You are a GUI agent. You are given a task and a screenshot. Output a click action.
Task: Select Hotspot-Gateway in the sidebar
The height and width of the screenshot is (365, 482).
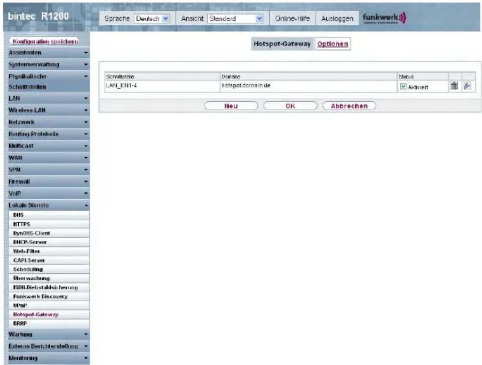(49, 315)
